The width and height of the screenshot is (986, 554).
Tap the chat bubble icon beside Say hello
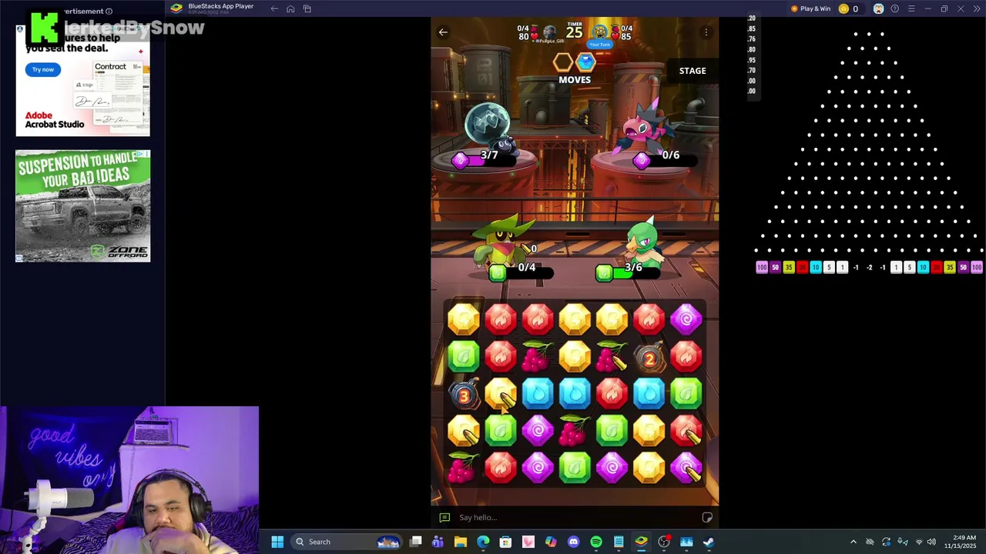pos(444,518)
